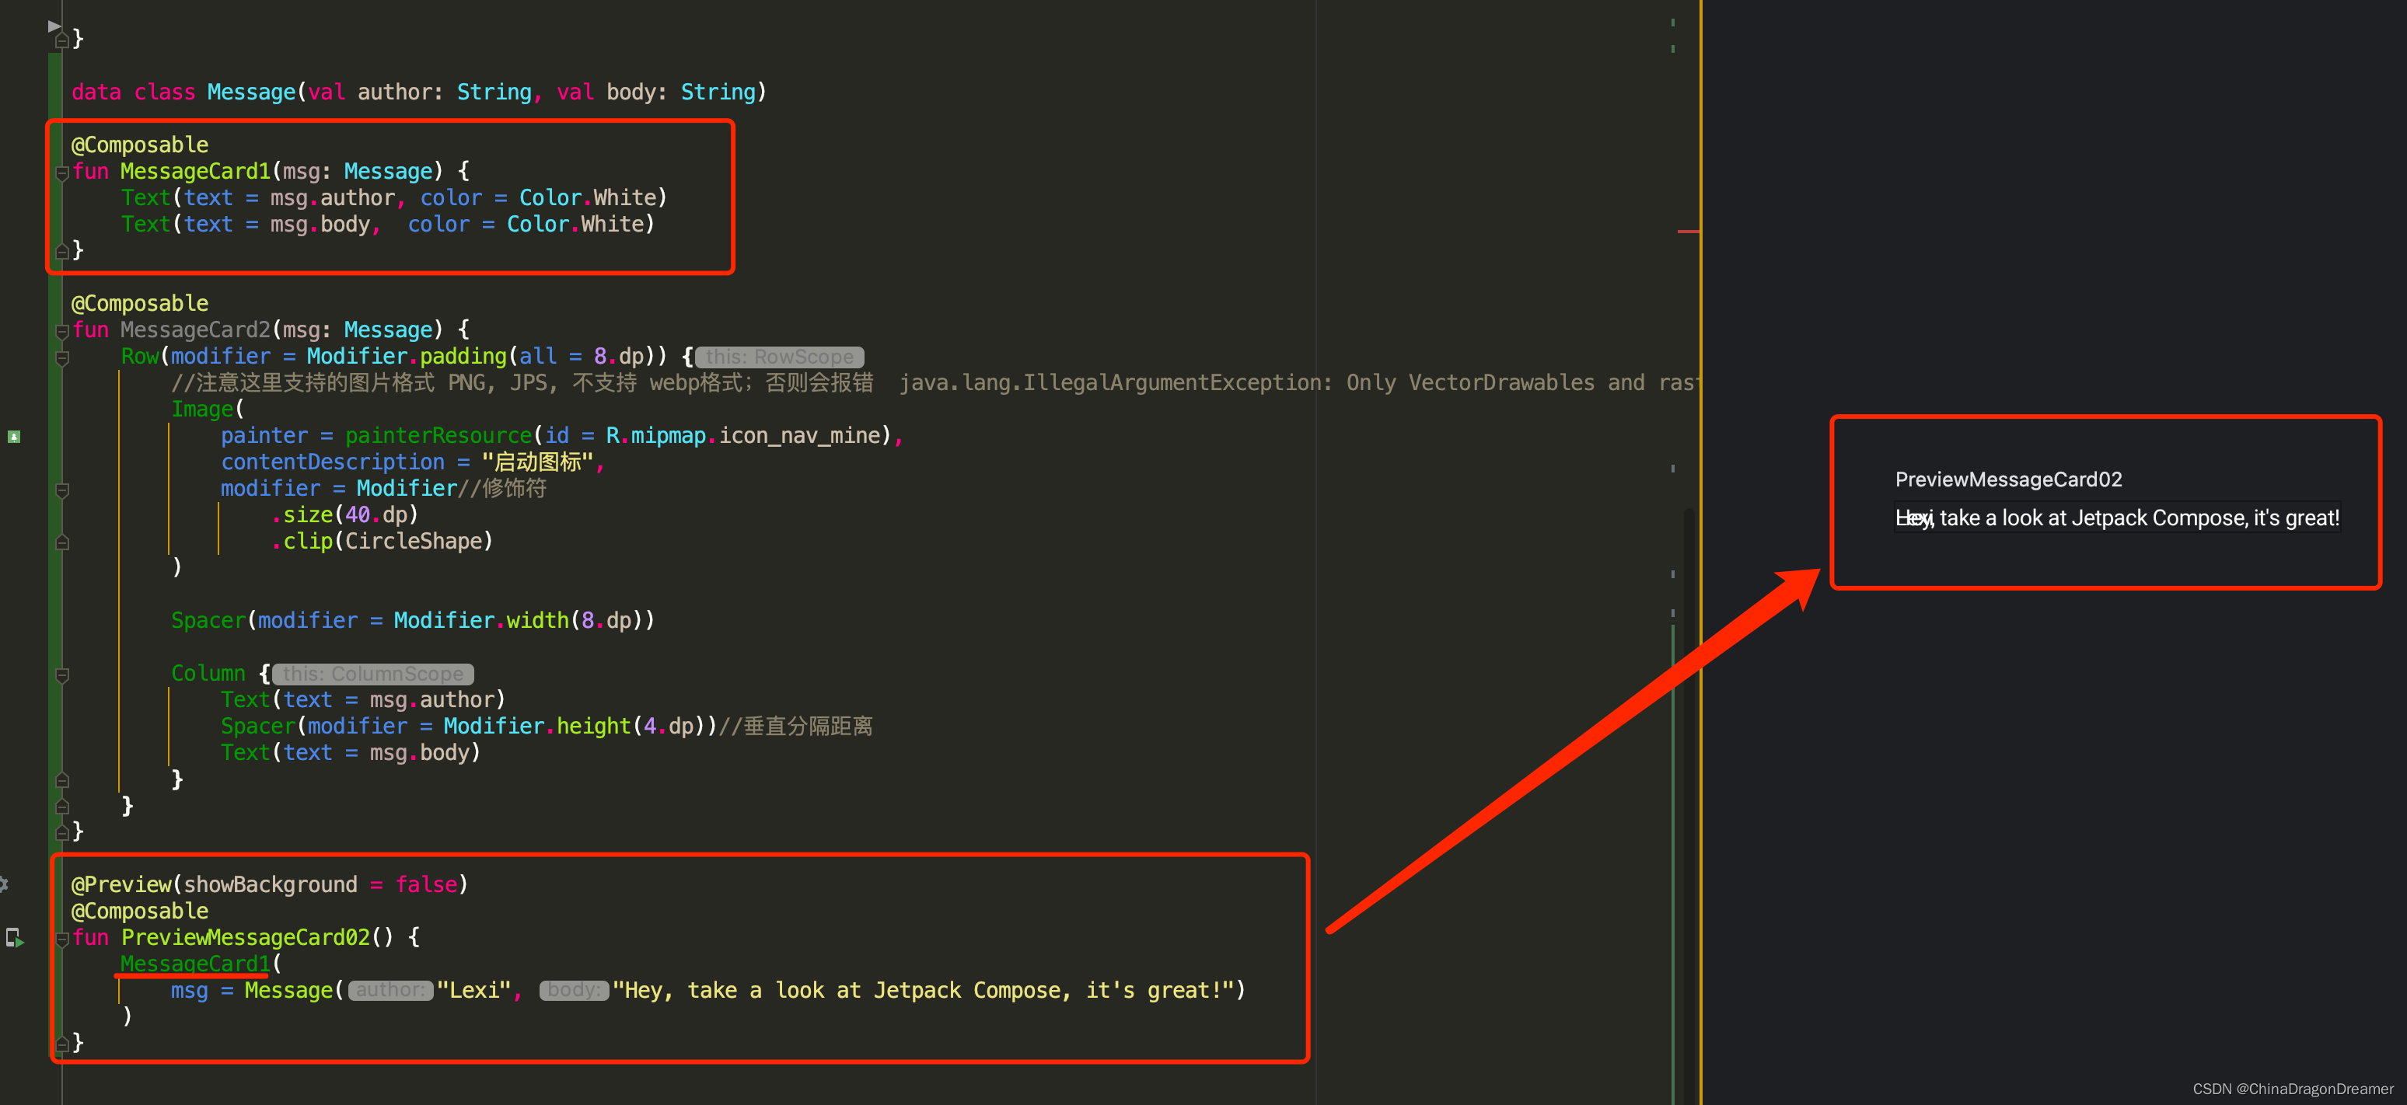Click 'Text(text = msg.body)' inside Column
This screenshot has width=2407, height=1105.
coord(351,753)
